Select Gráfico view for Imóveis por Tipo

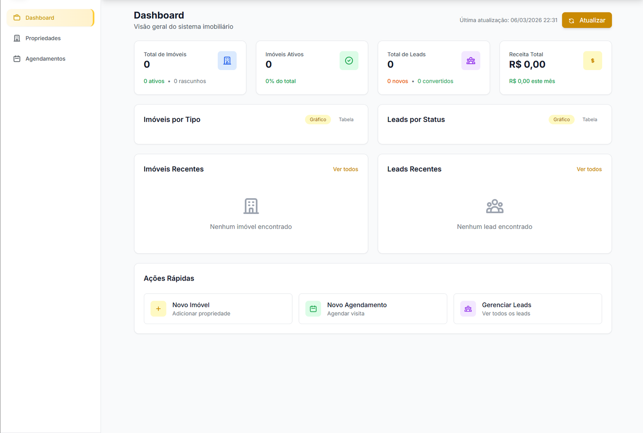tap(317, 119)
